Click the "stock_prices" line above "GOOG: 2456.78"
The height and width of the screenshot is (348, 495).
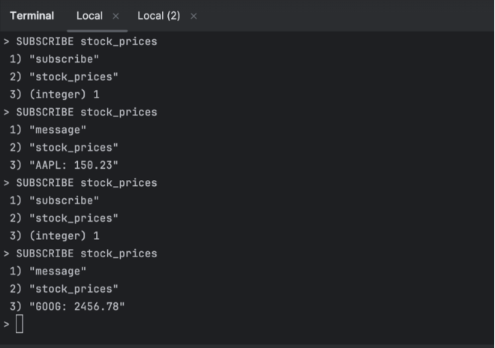tap(64, 289)
